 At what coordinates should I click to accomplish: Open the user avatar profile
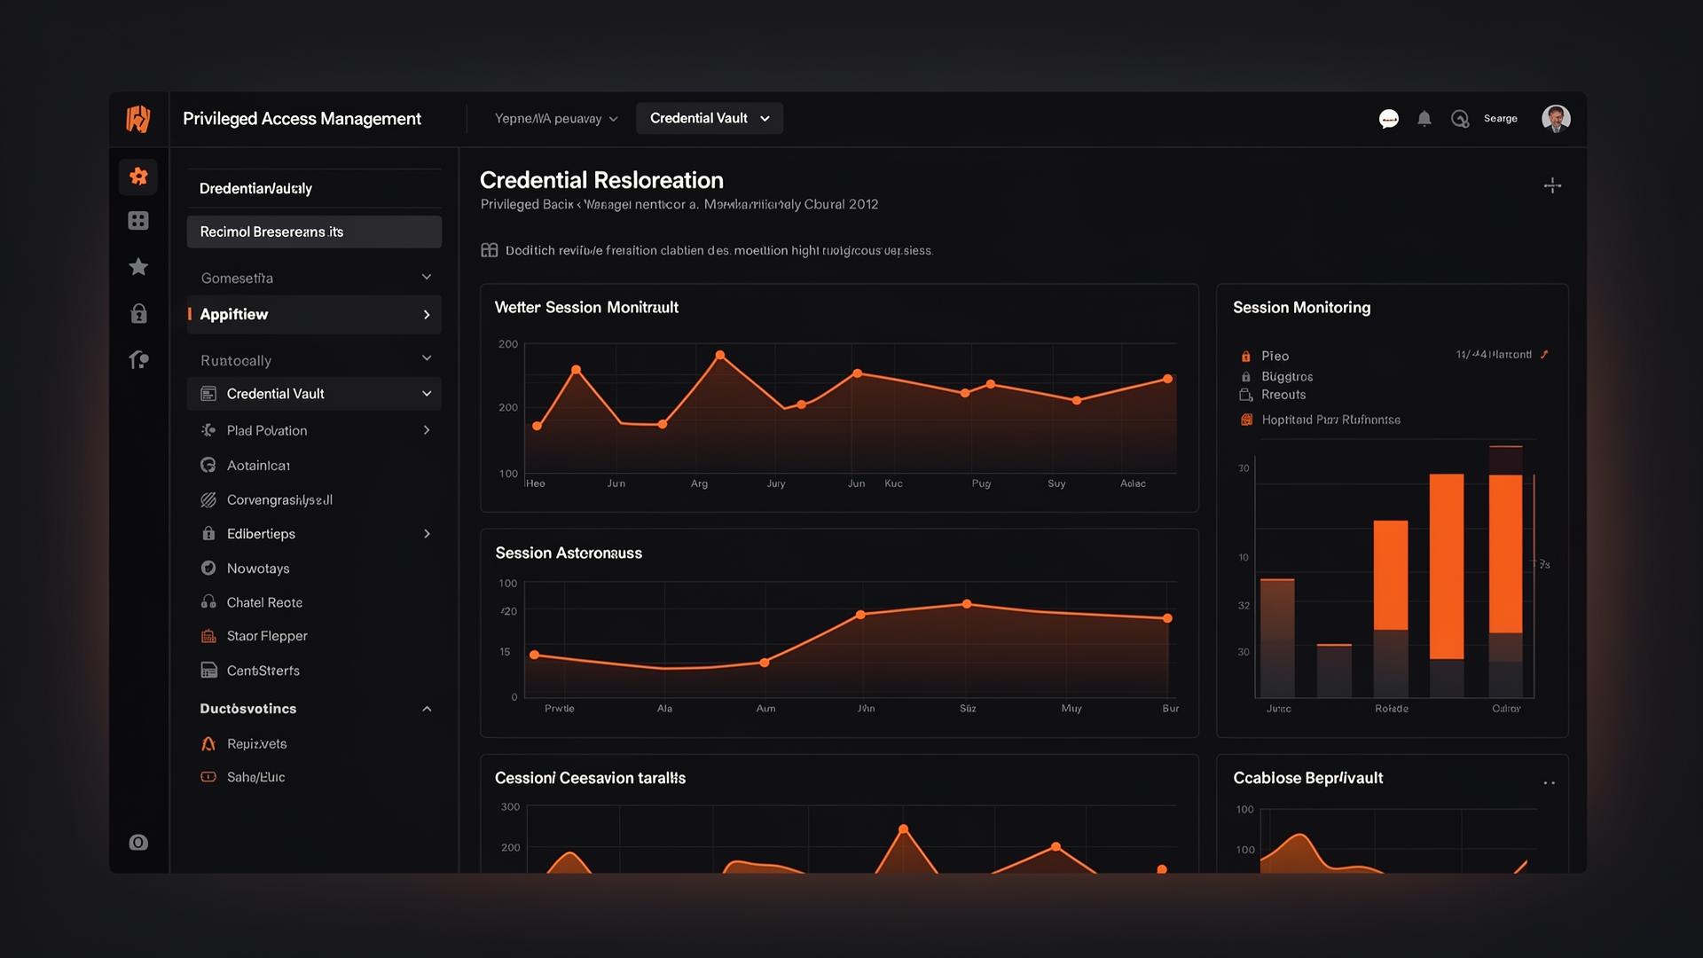tap(1556, 118)
